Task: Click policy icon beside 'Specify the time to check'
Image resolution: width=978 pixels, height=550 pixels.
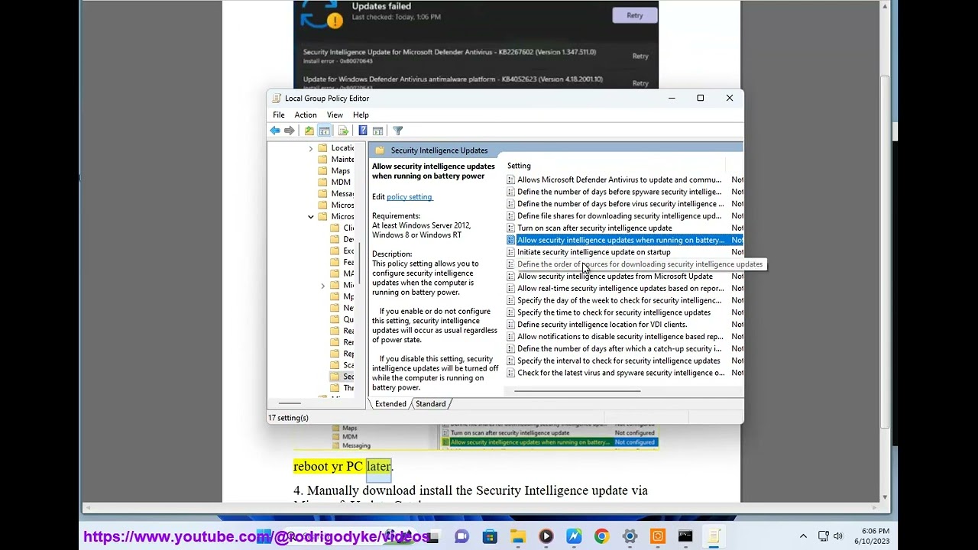Action: click(510, 312)
